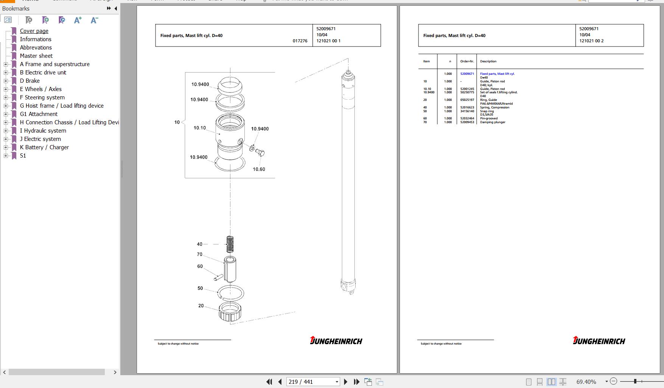The image size is (664, 388).
Task: Go to the next page
Action: (345, 382)
